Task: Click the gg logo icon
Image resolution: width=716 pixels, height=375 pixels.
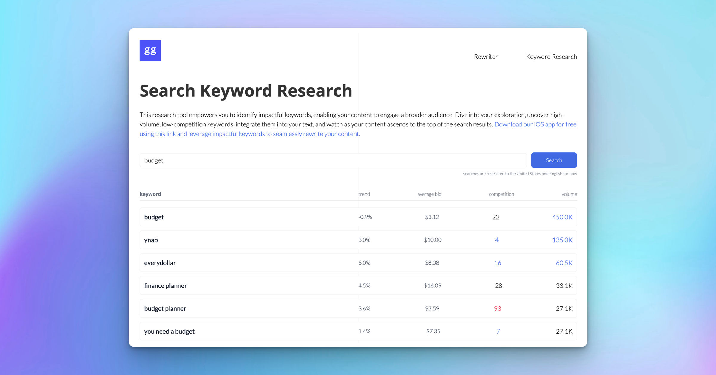Action: pyautogui.click(x=150, y=51)
